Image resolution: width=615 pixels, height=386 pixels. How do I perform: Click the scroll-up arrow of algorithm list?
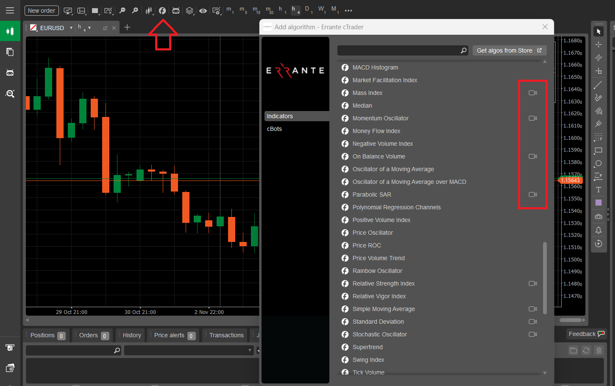pyautogui.click(x=545, y=61)
